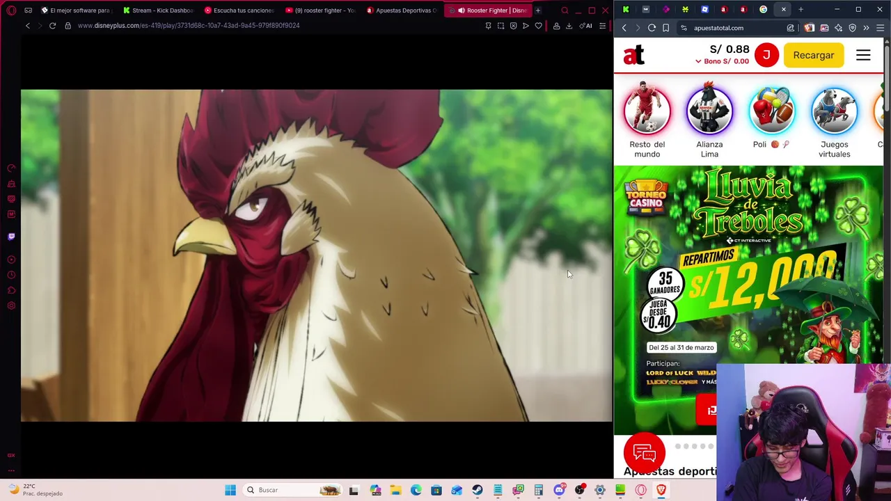Click the yellow Recargar button

point(813,55)
